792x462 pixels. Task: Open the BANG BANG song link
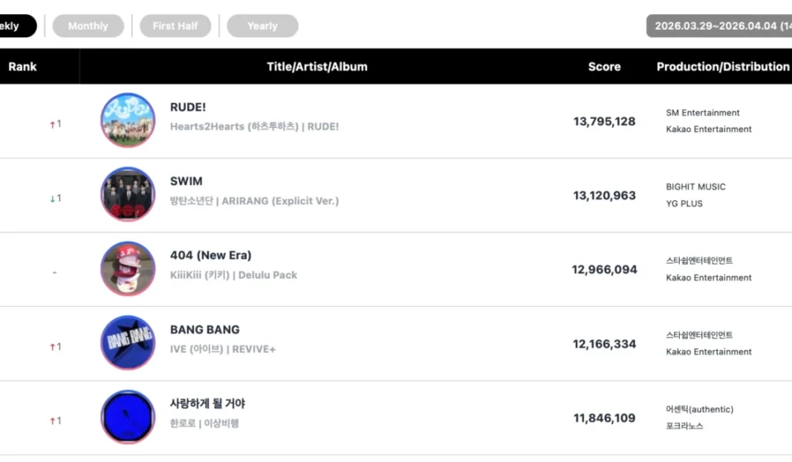(x=205, y=330)
